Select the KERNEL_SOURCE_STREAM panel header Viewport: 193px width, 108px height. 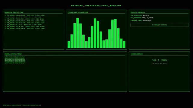tap(13, 54)
